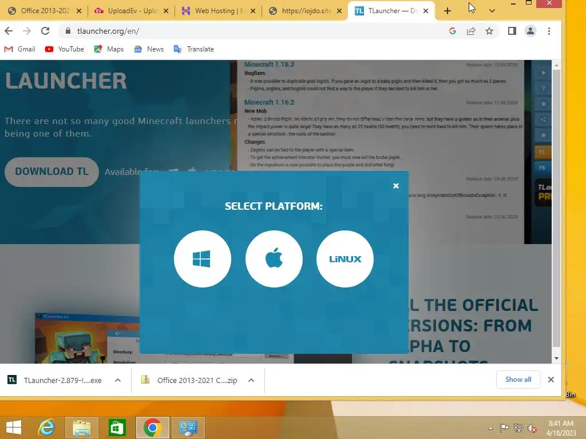
Task: Close the Select Platform dialog
Action: coord(396,186)
